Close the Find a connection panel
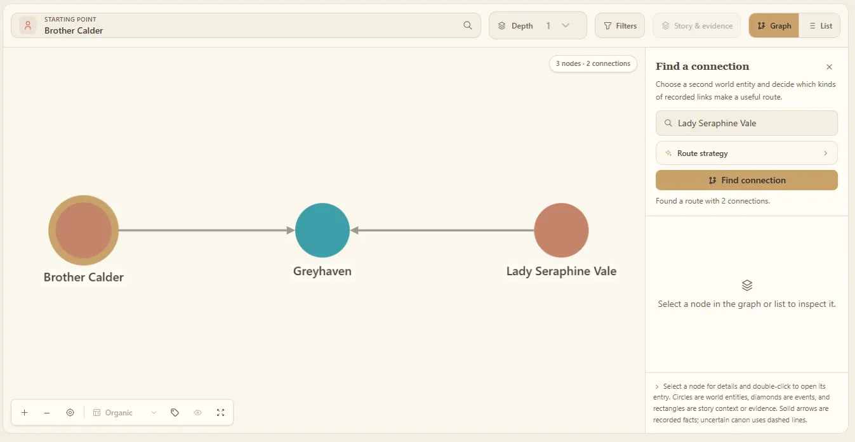The height and width of the screenshot is (442, 855). tap(829, 67)
